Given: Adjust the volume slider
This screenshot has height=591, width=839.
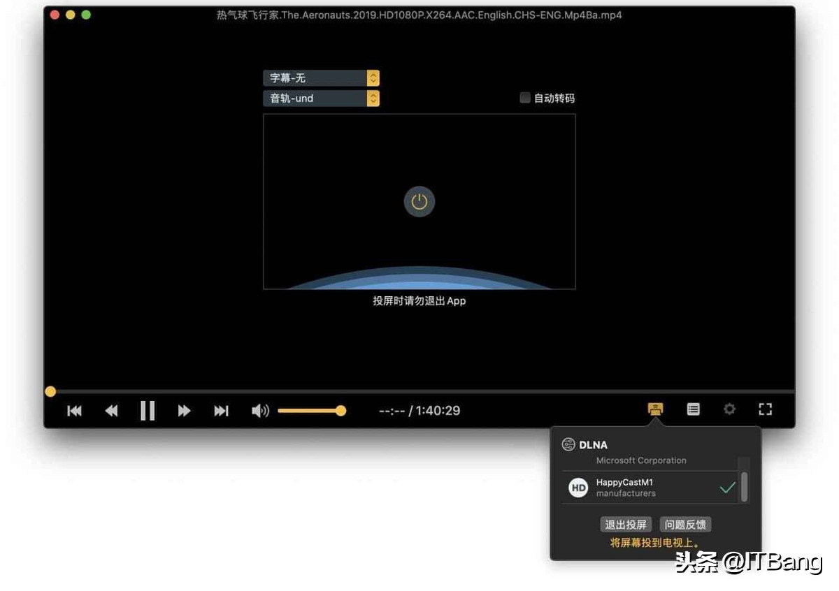Looking at the screenshot, I should click(x=312, y=411).
